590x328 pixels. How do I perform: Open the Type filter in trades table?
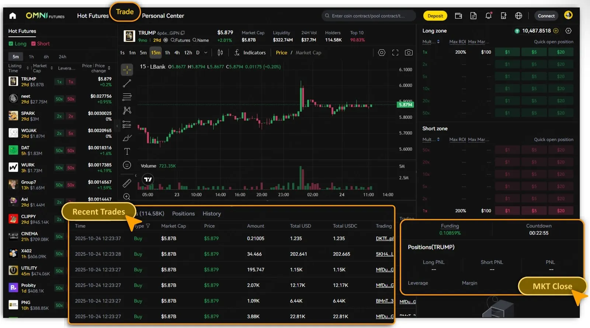147,226
